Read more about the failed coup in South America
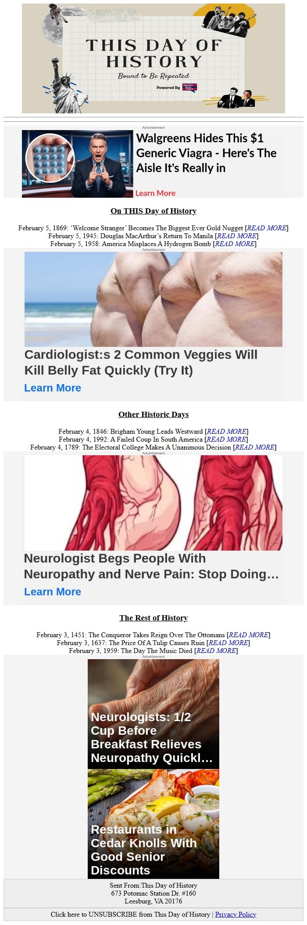307x925 pixels. coord(226,439)
